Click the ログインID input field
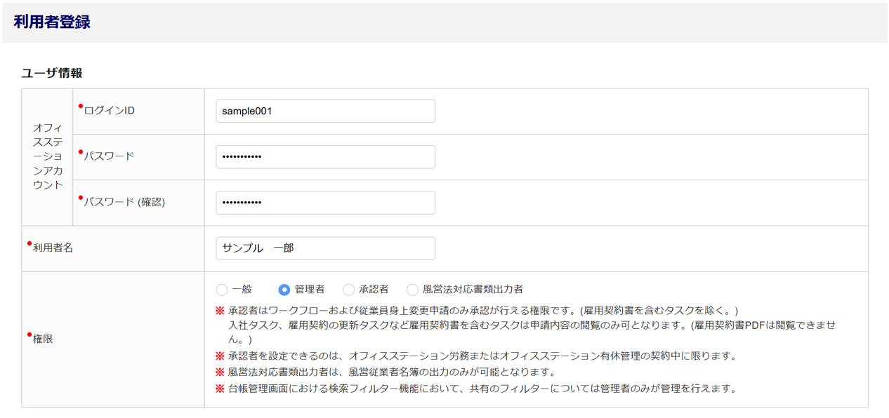Image resolution: width=889 pixels, height=418 pixels. (325, 111)
